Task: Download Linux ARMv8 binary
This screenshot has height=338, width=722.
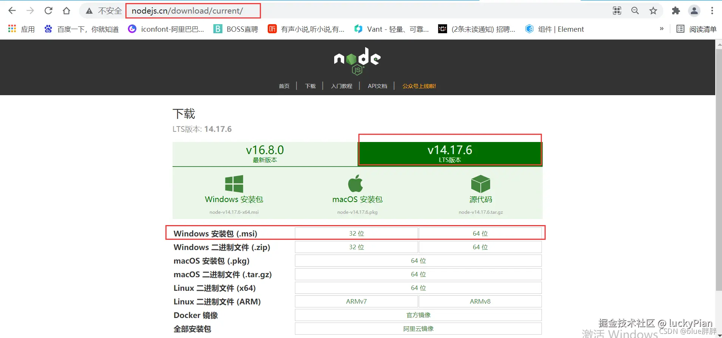Action: pyautogui.click(x=480, y=301)
